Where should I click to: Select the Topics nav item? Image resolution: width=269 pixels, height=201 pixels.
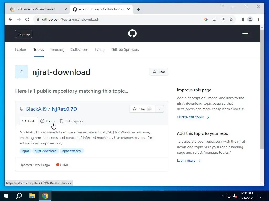click(x=39, y=49)
